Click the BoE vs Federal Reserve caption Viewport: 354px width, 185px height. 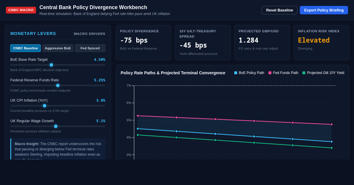click(x=138, y=48)
